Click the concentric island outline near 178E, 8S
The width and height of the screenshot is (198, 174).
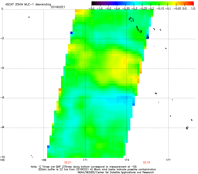(187, 128)
